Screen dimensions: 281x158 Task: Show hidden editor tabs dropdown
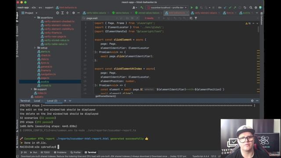click(x=257, y=13)
